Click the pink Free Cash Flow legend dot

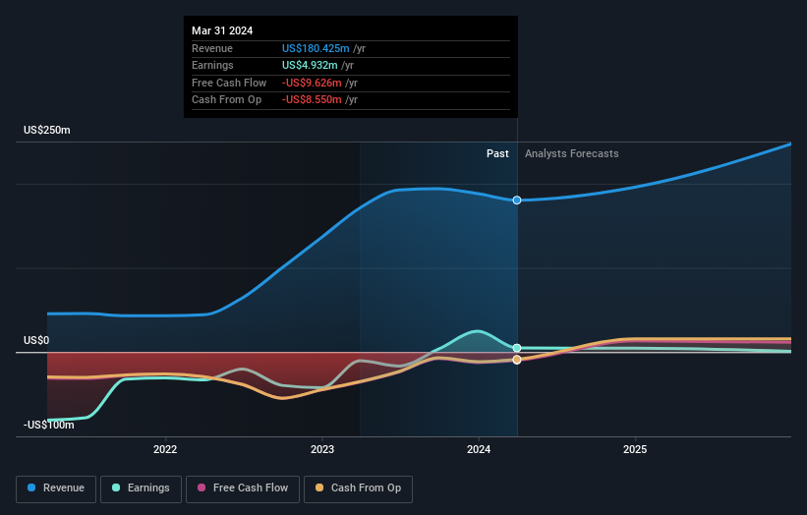point(202,487)
